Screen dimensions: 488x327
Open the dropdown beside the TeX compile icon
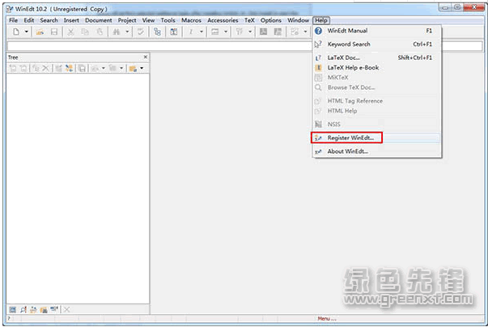pos(250,32)
